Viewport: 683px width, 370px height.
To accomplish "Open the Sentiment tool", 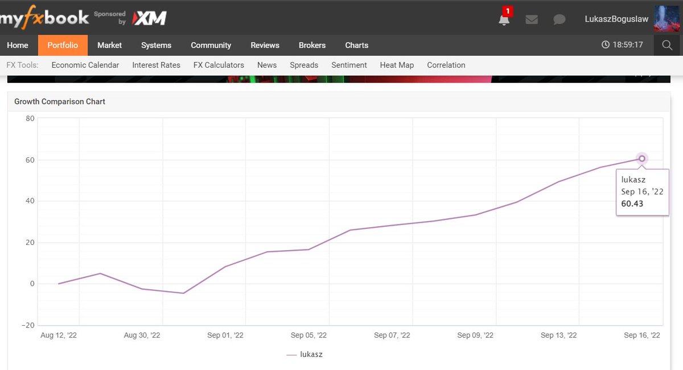I will [x=349, y=65].
